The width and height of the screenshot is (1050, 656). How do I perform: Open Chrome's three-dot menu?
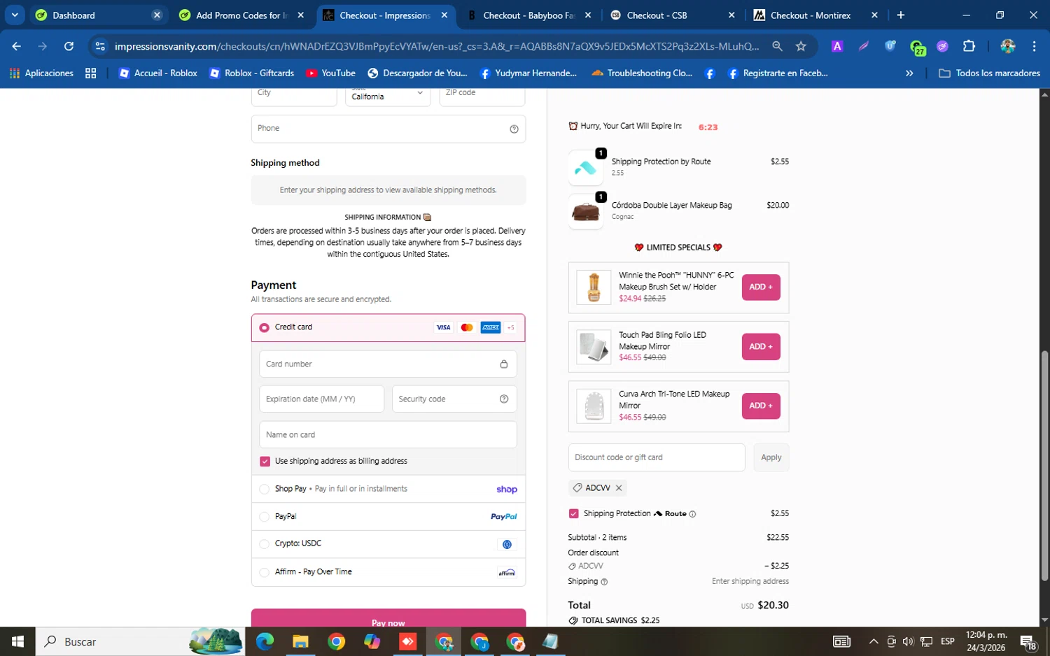1034,46
